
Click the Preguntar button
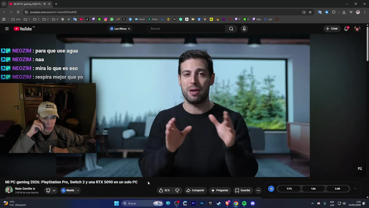coord(220,190)
